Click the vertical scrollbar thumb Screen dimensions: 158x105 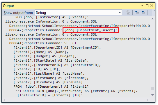(x=153, y=89)
